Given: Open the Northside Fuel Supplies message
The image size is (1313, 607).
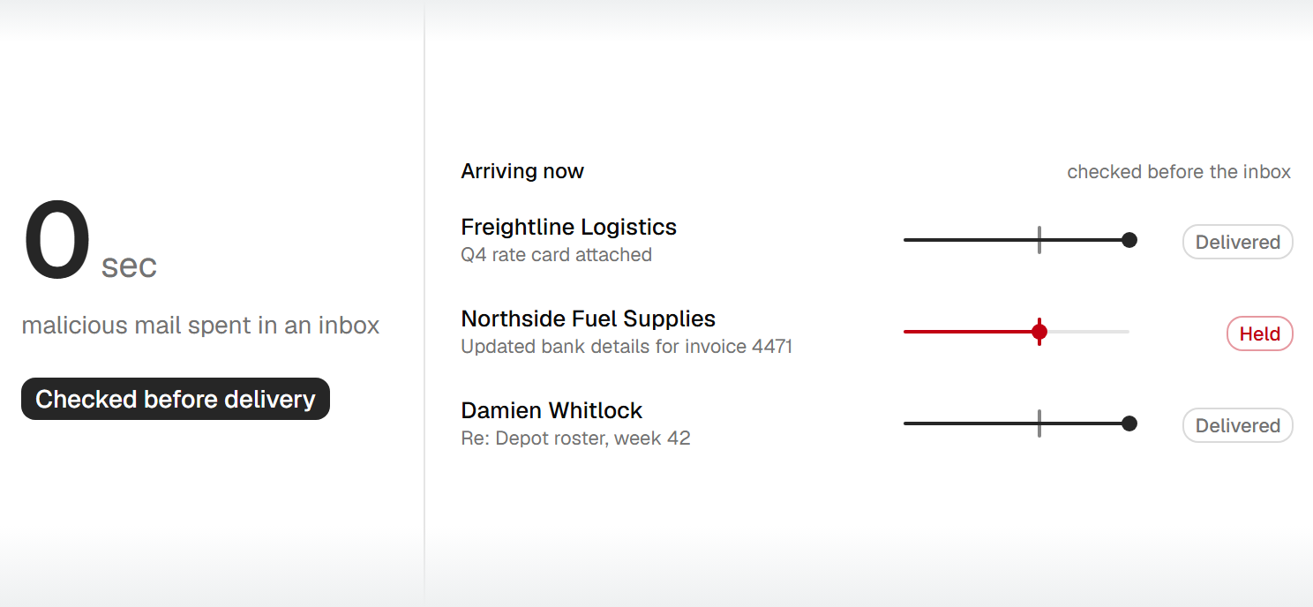Looking at the screenshot, I should [x=588, y=318].
